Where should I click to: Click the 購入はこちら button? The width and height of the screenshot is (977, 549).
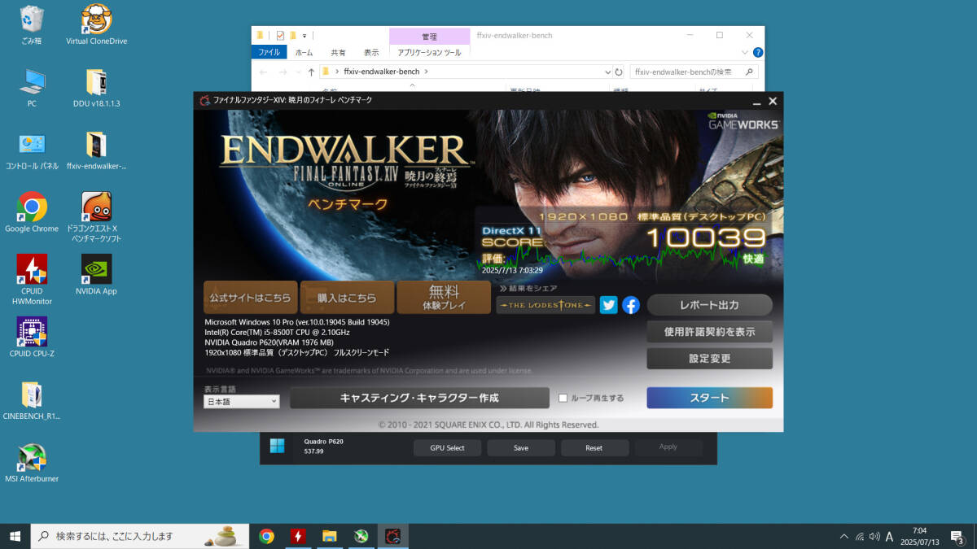click(347, 298)
